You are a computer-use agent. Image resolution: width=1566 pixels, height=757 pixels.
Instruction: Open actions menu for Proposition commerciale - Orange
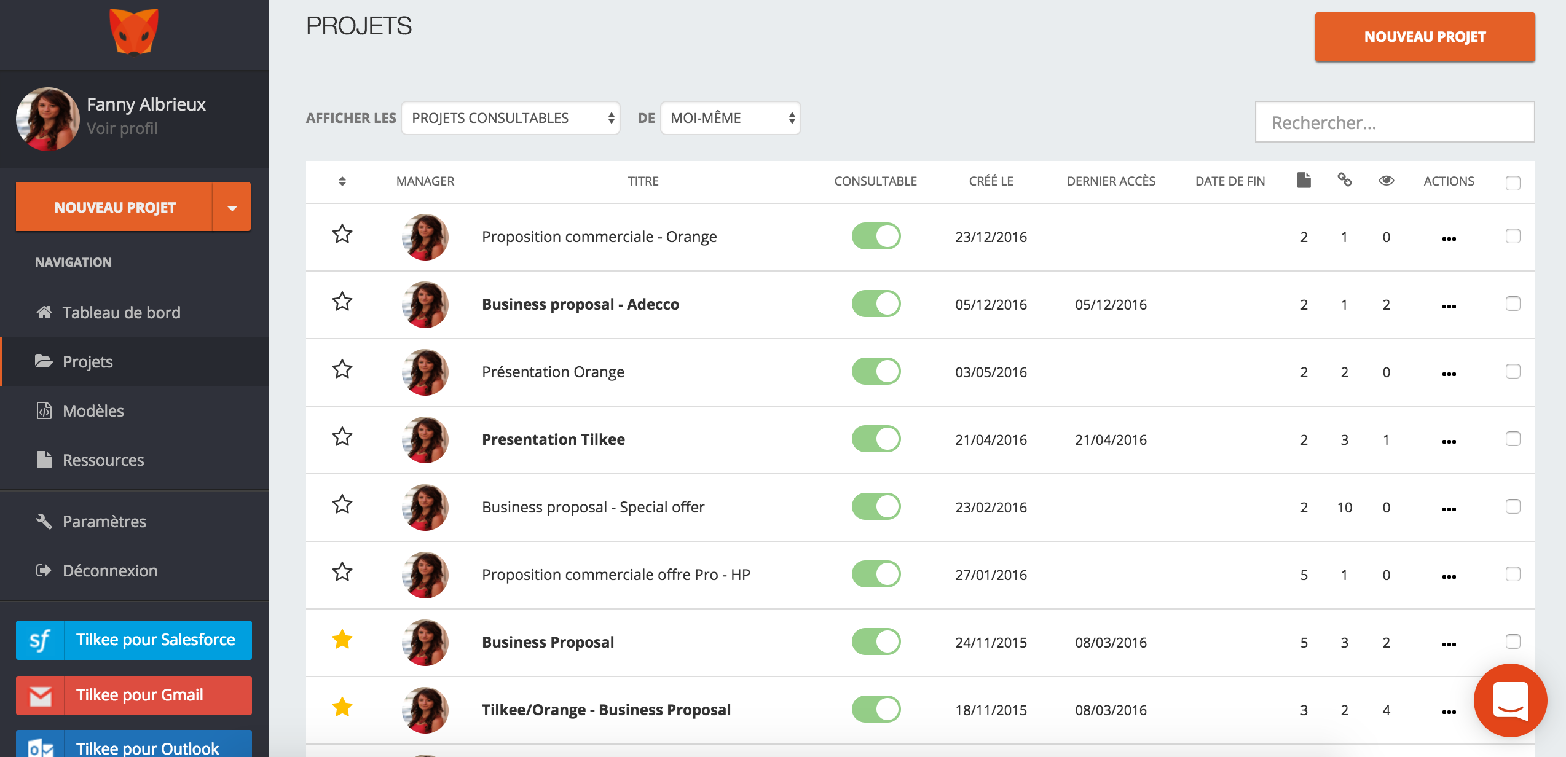coord(1449,239)
